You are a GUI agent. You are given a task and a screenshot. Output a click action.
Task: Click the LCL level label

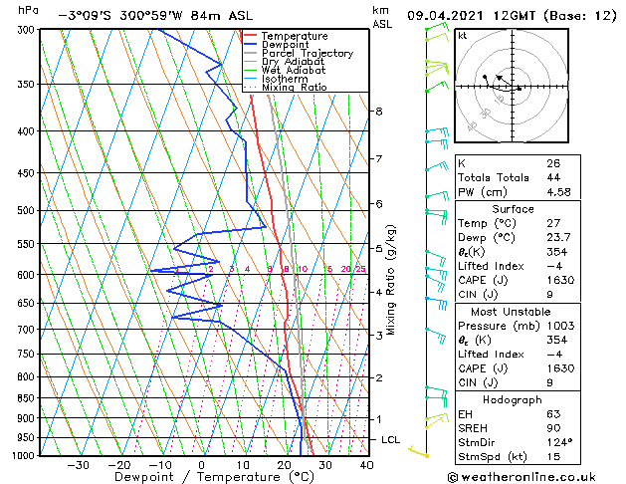click(x=390, y=439)
